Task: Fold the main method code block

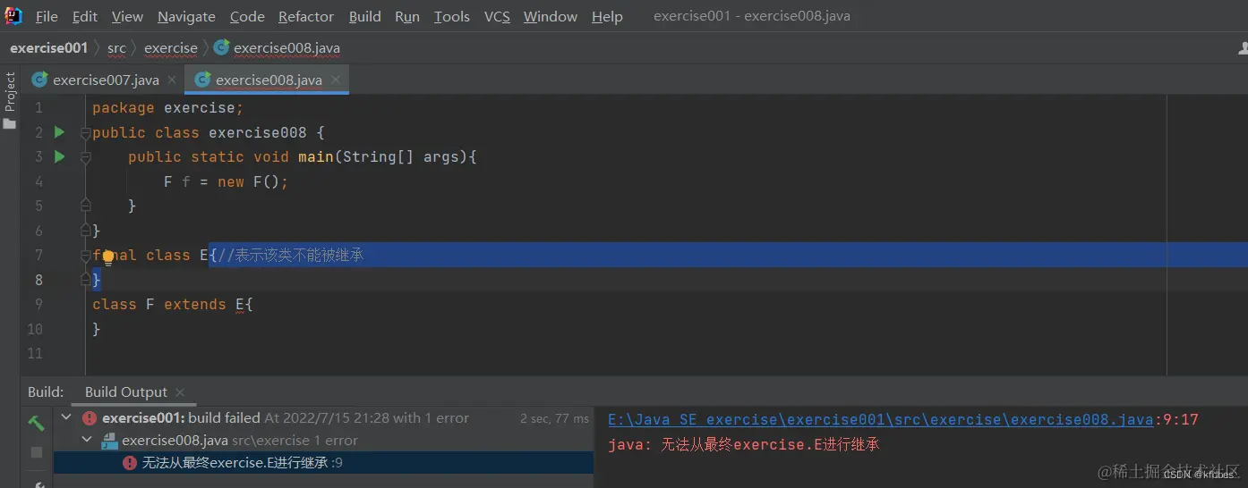Action: pyautogui.click(x=86, y=157)
